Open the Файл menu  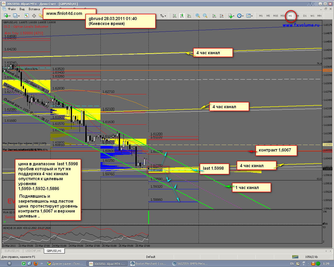coord(12,9)
